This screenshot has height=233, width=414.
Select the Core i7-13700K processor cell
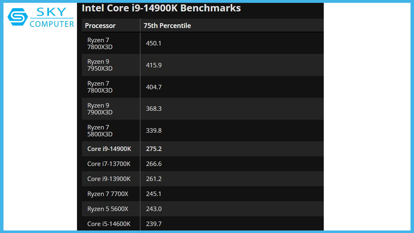tap(111, 164)
